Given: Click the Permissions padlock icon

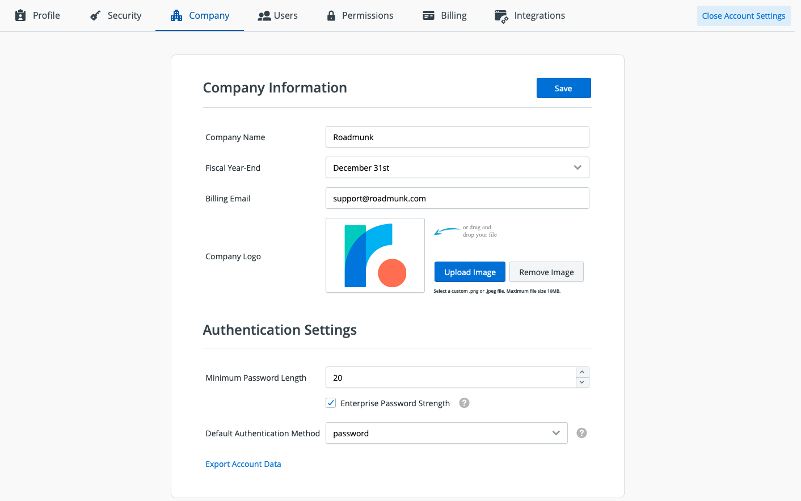Looking at the screenshot, I should click(331, 16).
